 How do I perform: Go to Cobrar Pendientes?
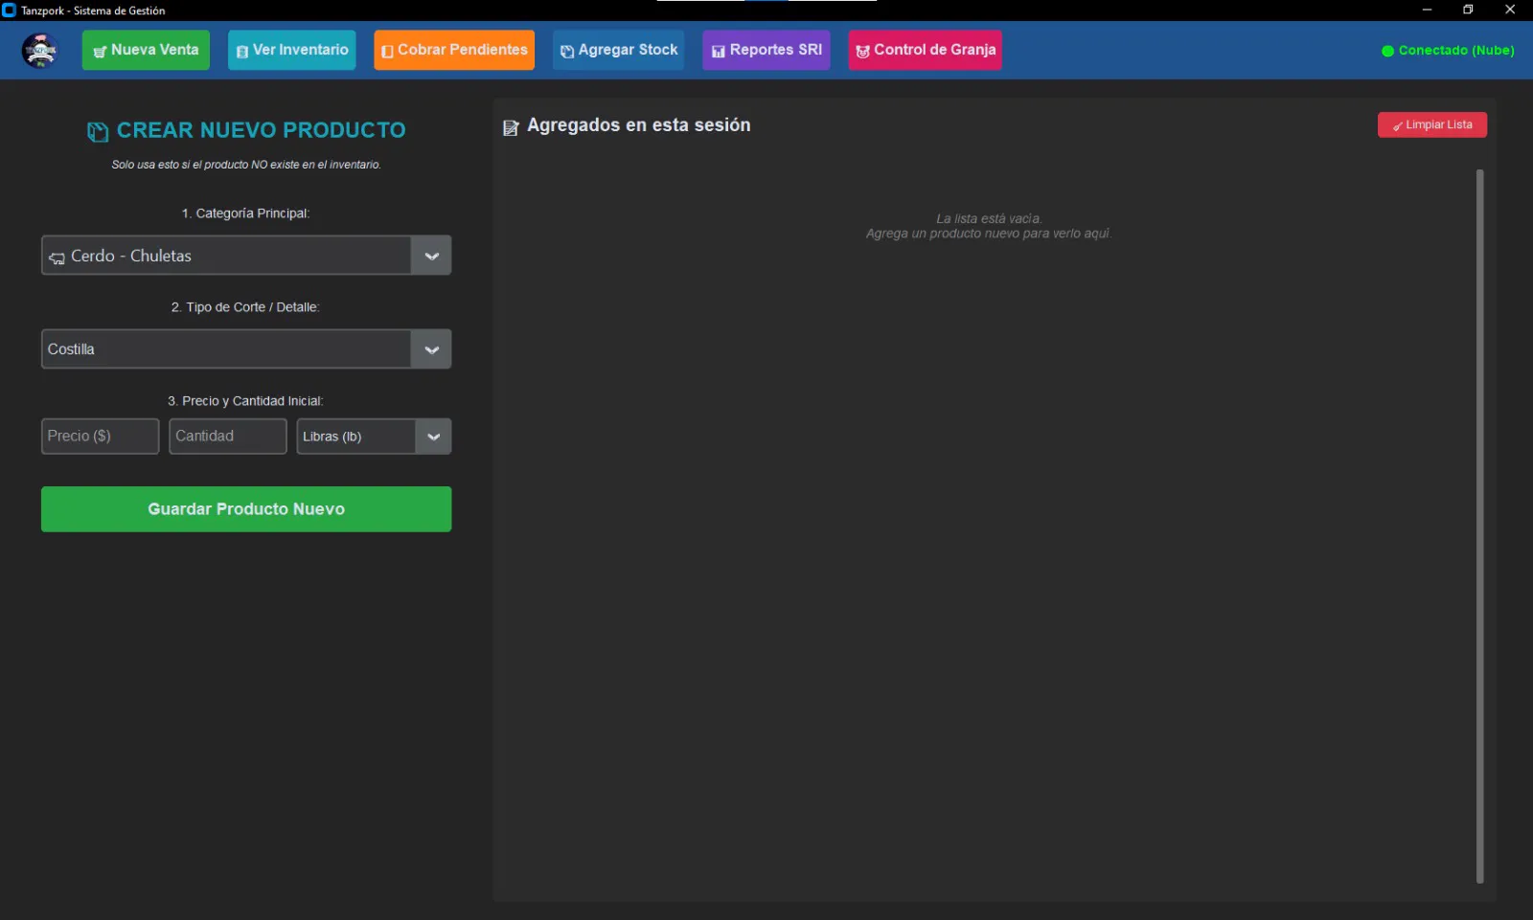click(x=454, y=50)
